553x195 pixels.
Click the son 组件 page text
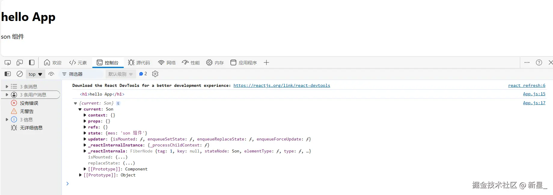click(x=12, y=37)
